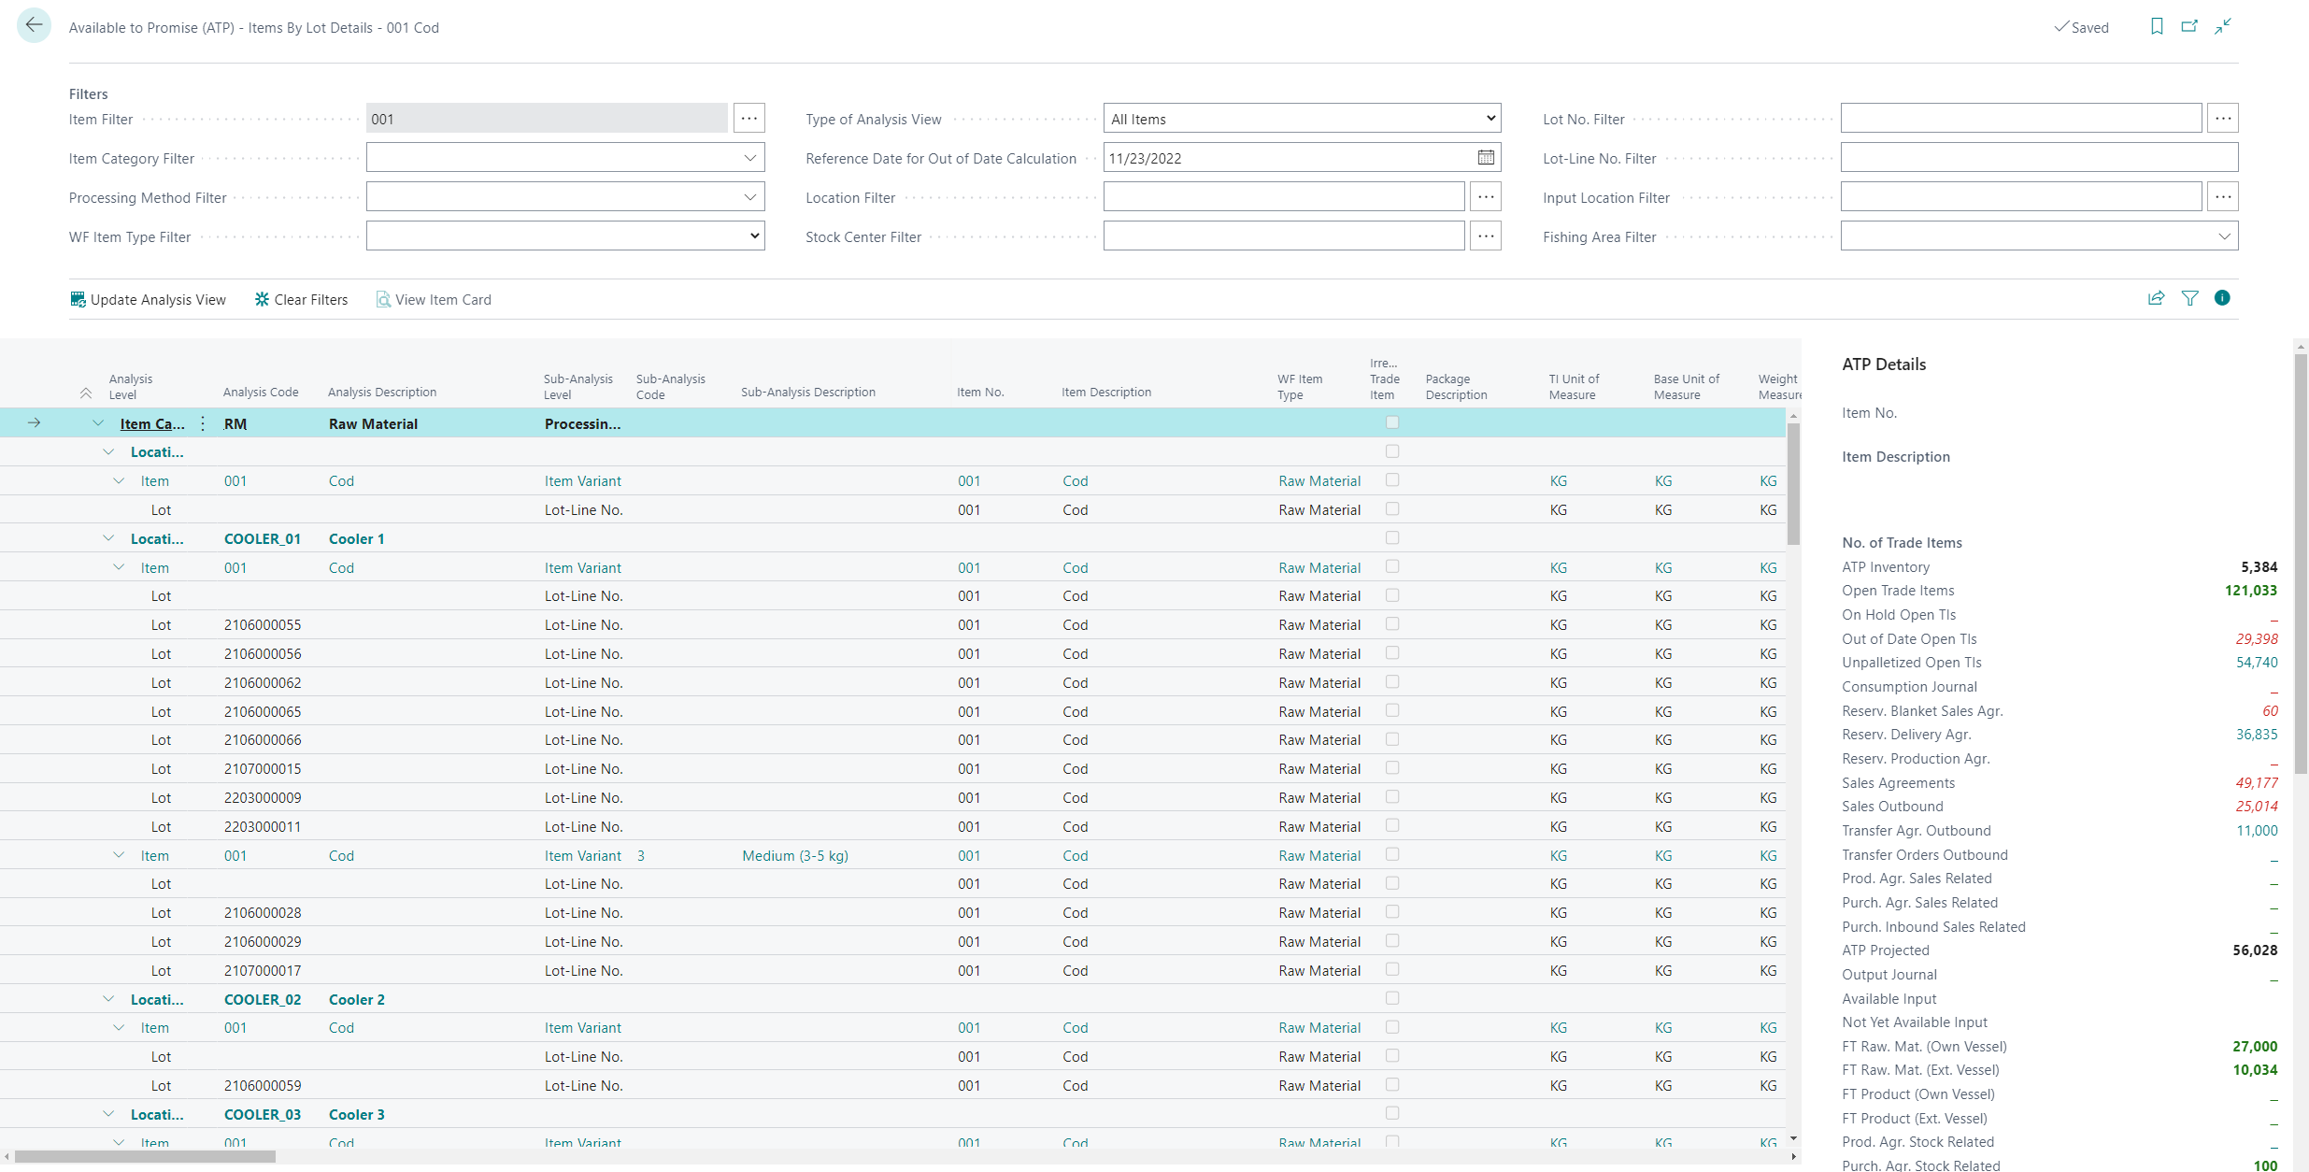
Task: Click the bookmark icon in header
Action: point(2157,26)
